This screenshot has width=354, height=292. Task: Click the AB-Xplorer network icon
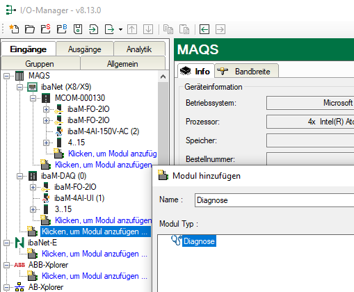[19, 287]
